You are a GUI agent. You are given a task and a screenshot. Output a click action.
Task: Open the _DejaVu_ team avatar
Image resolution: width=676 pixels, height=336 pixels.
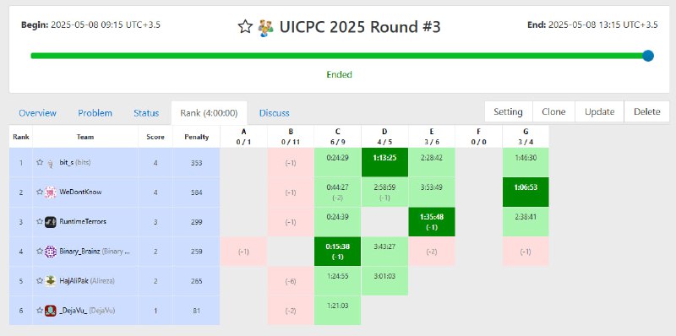51,310
